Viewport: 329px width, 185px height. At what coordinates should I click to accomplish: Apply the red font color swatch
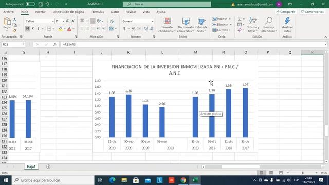pyautogui.click(x=69, y=29)
